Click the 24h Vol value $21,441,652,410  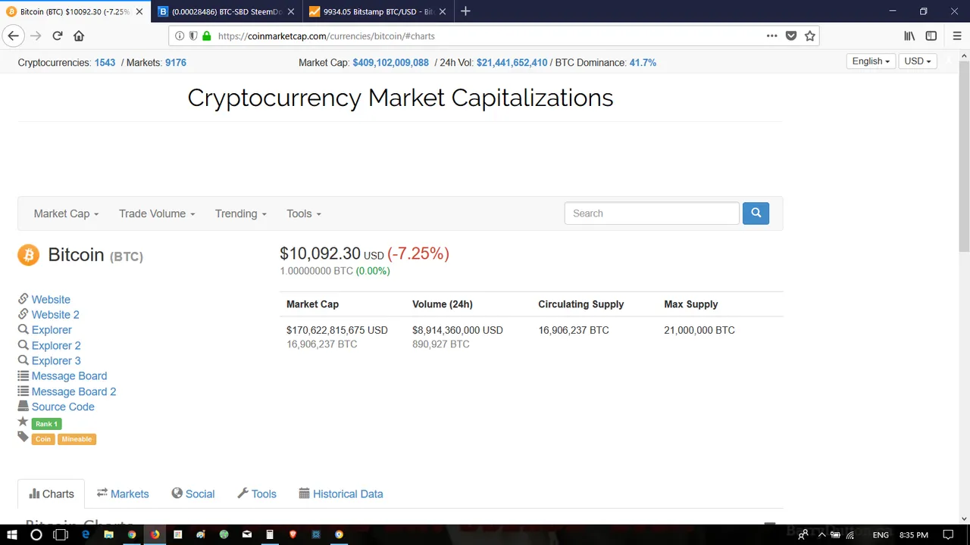coord(512,62)
